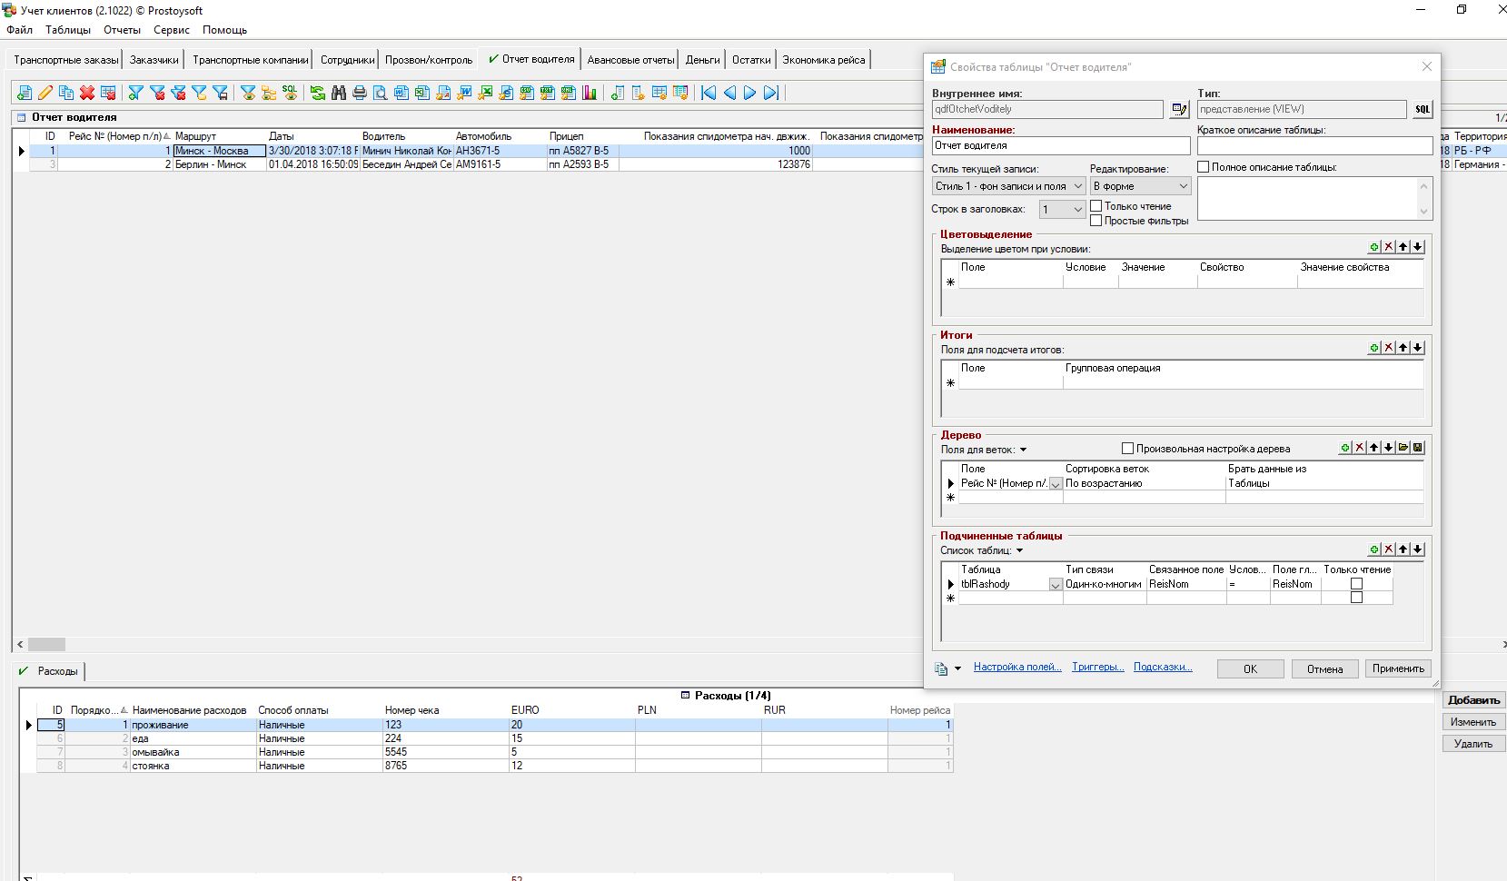This screenshot has height=881, width=1507.
Task: Delete record with the red X icon
Action: pos(87,93)
